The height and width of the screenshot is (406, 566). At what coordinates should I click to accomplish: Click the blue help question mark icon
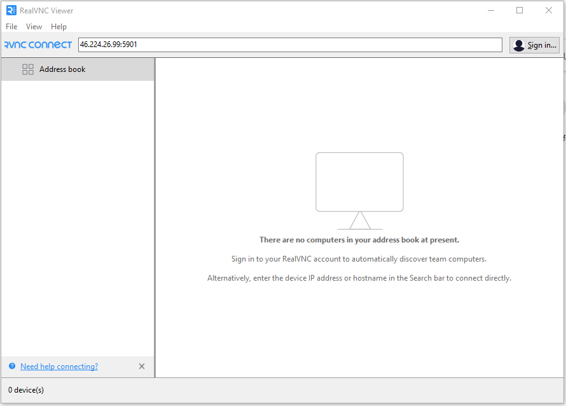point(12,366)
